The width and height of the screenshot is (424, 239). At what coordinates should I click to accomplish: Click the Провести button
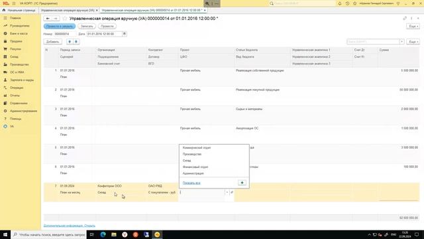click(x=107, y=27)
